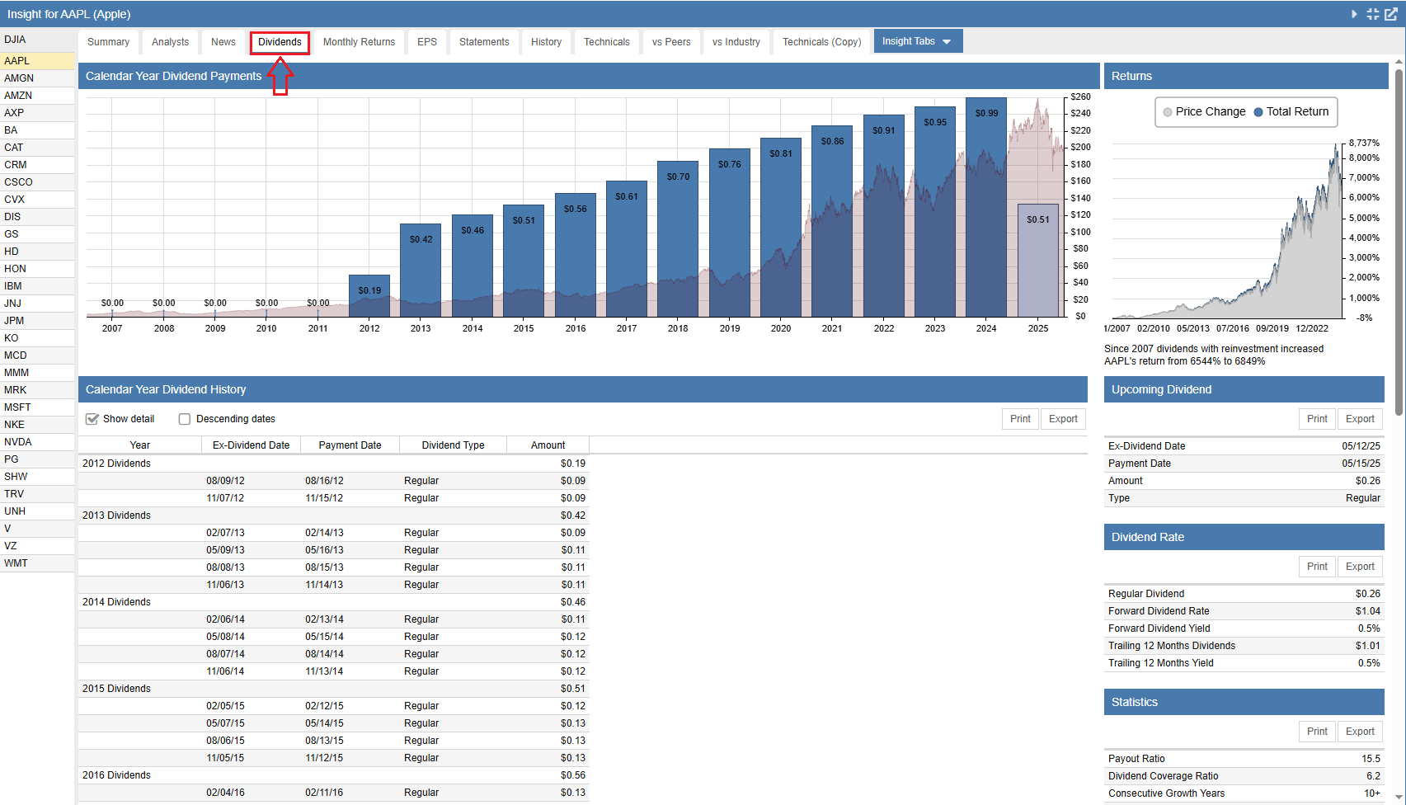Click the Amount column header
This screenshot has height=805, width=1406.
click(548, 445)
